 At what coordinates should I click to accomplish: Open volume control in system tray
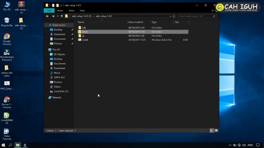pos(244,145)
